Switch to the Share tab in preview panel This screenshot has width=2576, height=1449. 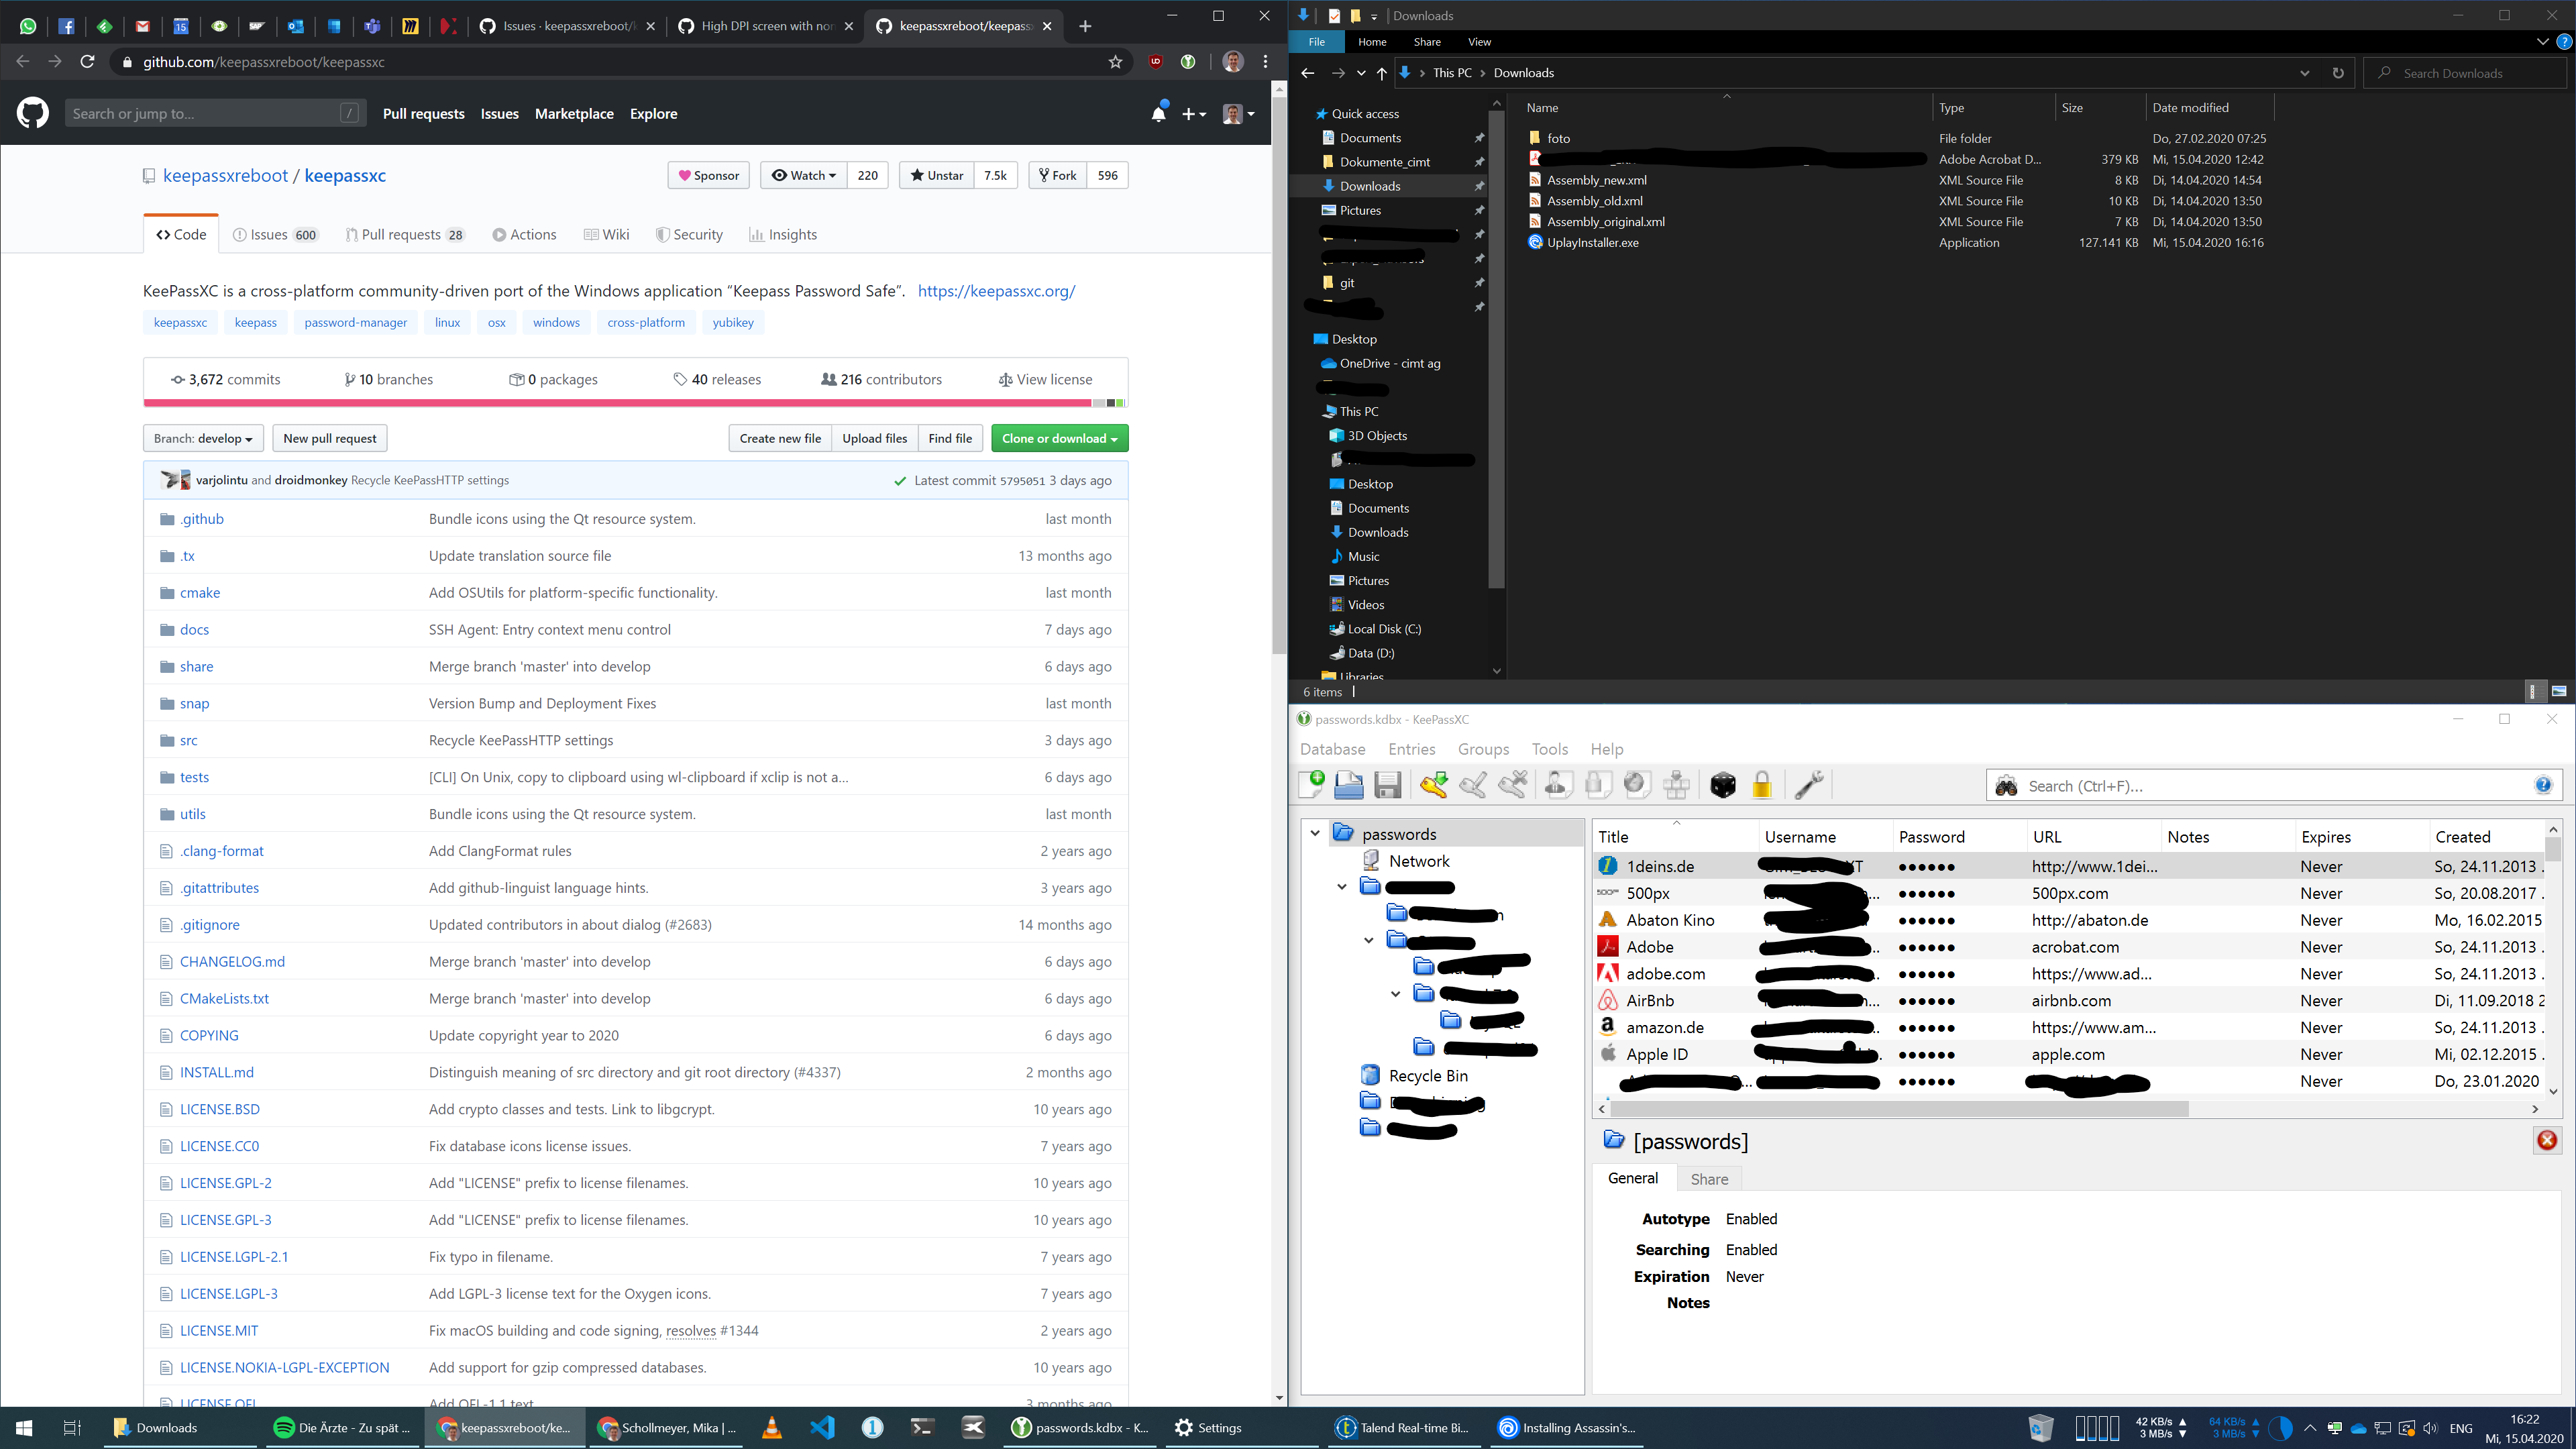pos(1709,1179)
